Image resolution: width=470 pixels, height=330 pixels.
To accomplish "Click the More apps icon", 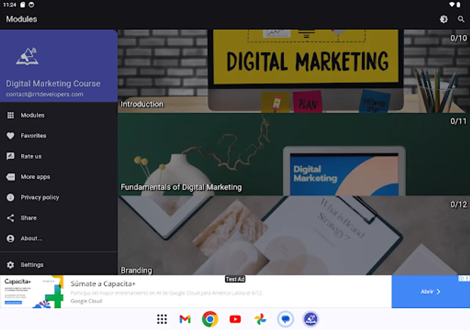I will [x=11, y=177].
